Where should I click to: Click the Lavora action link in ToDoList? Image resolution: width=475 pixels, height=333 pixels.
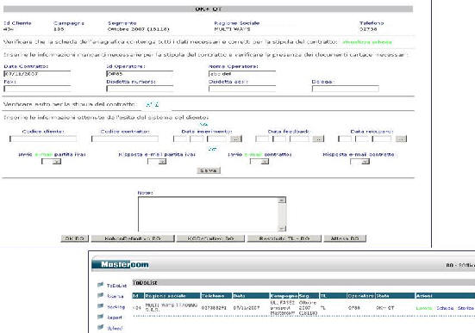tap(424, 308)
